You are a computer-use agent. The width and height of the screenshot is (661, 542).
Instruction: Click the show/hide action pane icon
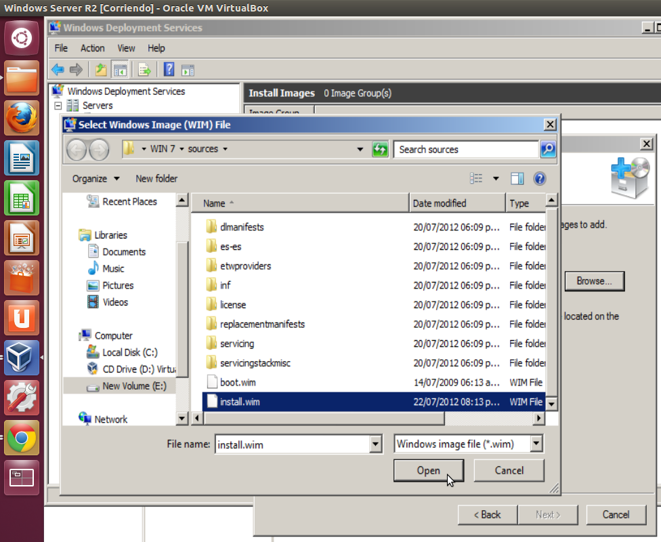[x=188, y=70]
